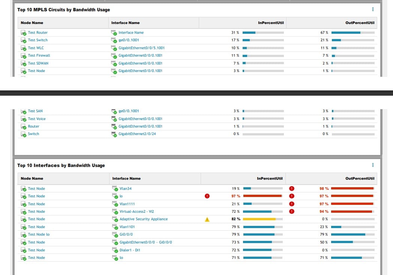393x275 pixels.
Task: Click interface icon beside Vlan1111
Action: click(115, 204)
